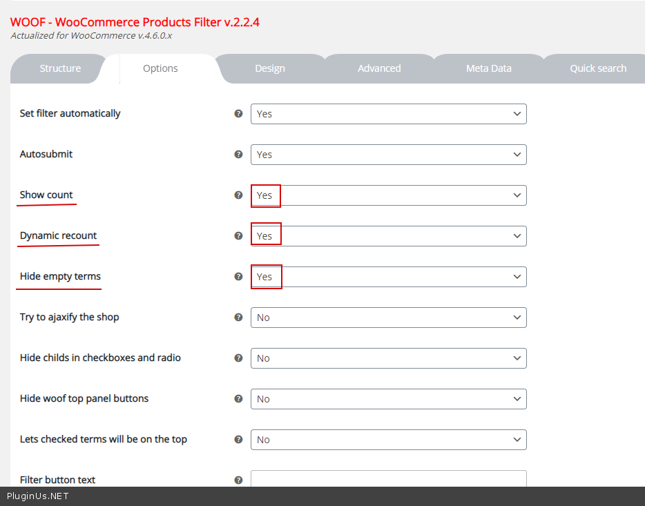Image resolution: width=645 pixels, height=506 pixels.
Task: Click help icon for Try to ajaxify the shop
Action: click(x=238, y=318)
